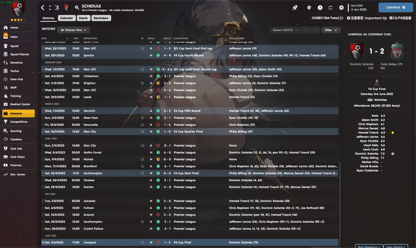Image resolution: width=416 pixels, height=248 pixels.
Task: Open the Events tab
Action: (x=84, y=18)
